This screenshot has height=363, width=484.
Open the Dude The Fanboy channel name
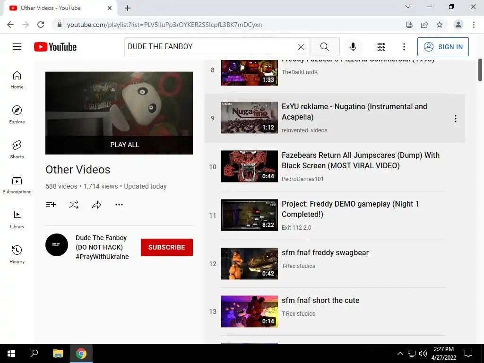point(102,247)
